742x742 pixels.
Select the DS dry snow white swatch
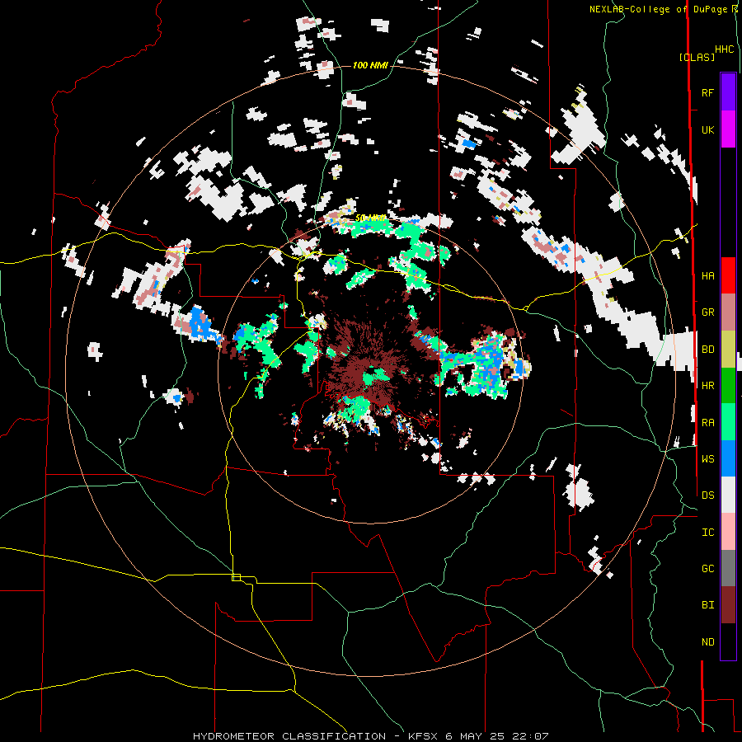(728, 495)
